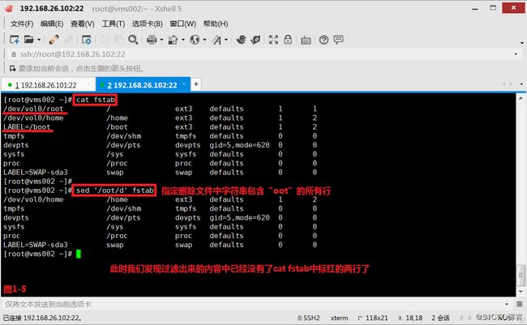This screenshot has height=325, width=527.
Task: Open the 选项卡(B) menu
Action: (148, 24)
